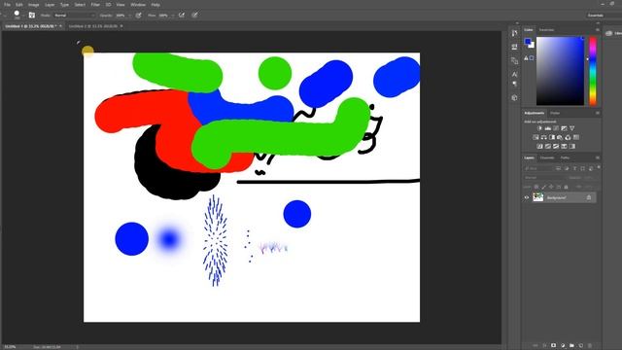The width and height of the screenshot is (622, 350).
Task: Toggle pressure for size icon
Action: pos(194,16)
